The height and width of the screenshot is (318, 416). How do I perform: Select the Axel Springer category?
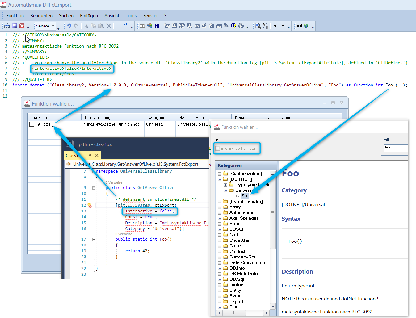pyautogui.click(x=244, y=218)
